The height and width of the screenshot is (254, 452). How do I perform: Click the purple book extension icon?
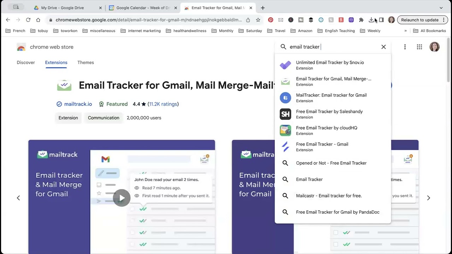[x=351, y=20]
